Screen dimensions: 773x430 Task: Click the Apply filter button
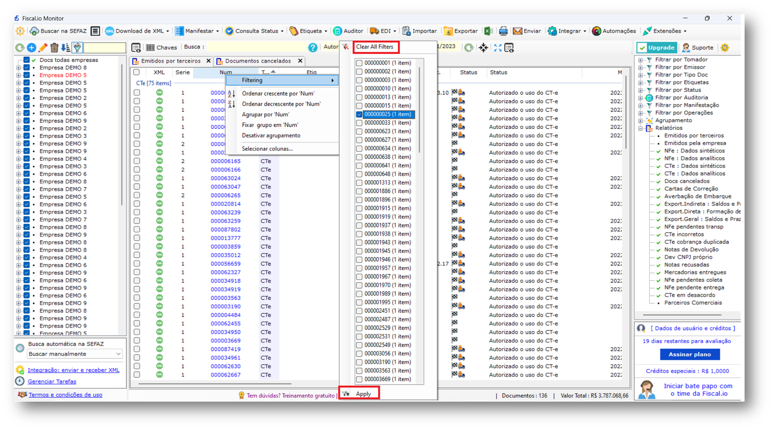pyautogui.click(x=359, y=394)
